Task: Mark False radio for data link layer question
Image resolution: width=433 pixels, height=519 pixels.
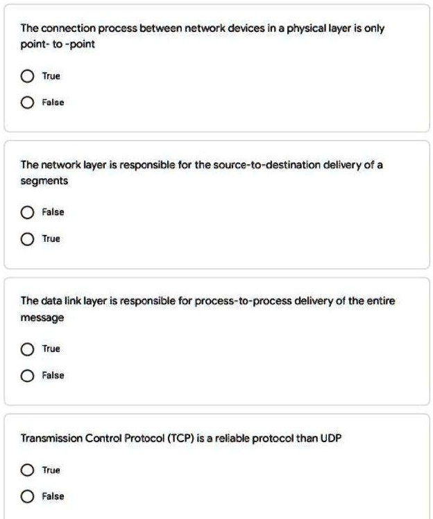Action: coord(28,376)
